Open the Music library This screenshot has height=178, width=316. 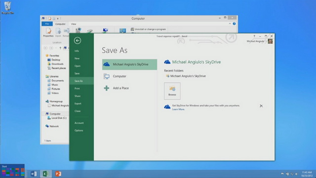(x=53, y=85)
